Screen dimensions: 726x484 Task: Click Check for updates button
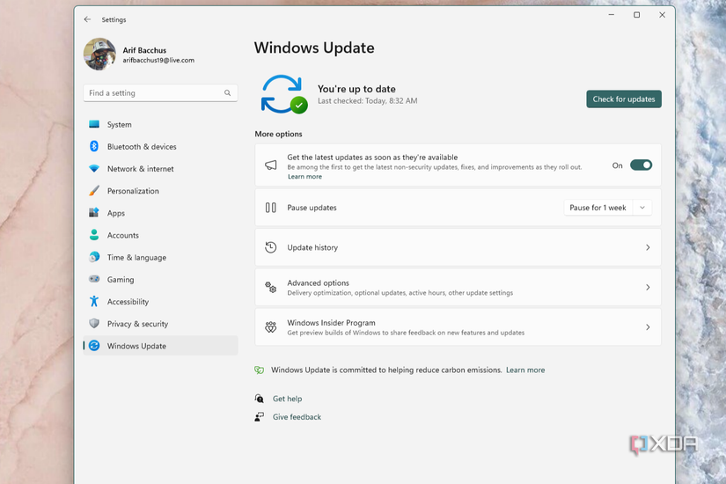click(624, 99)
